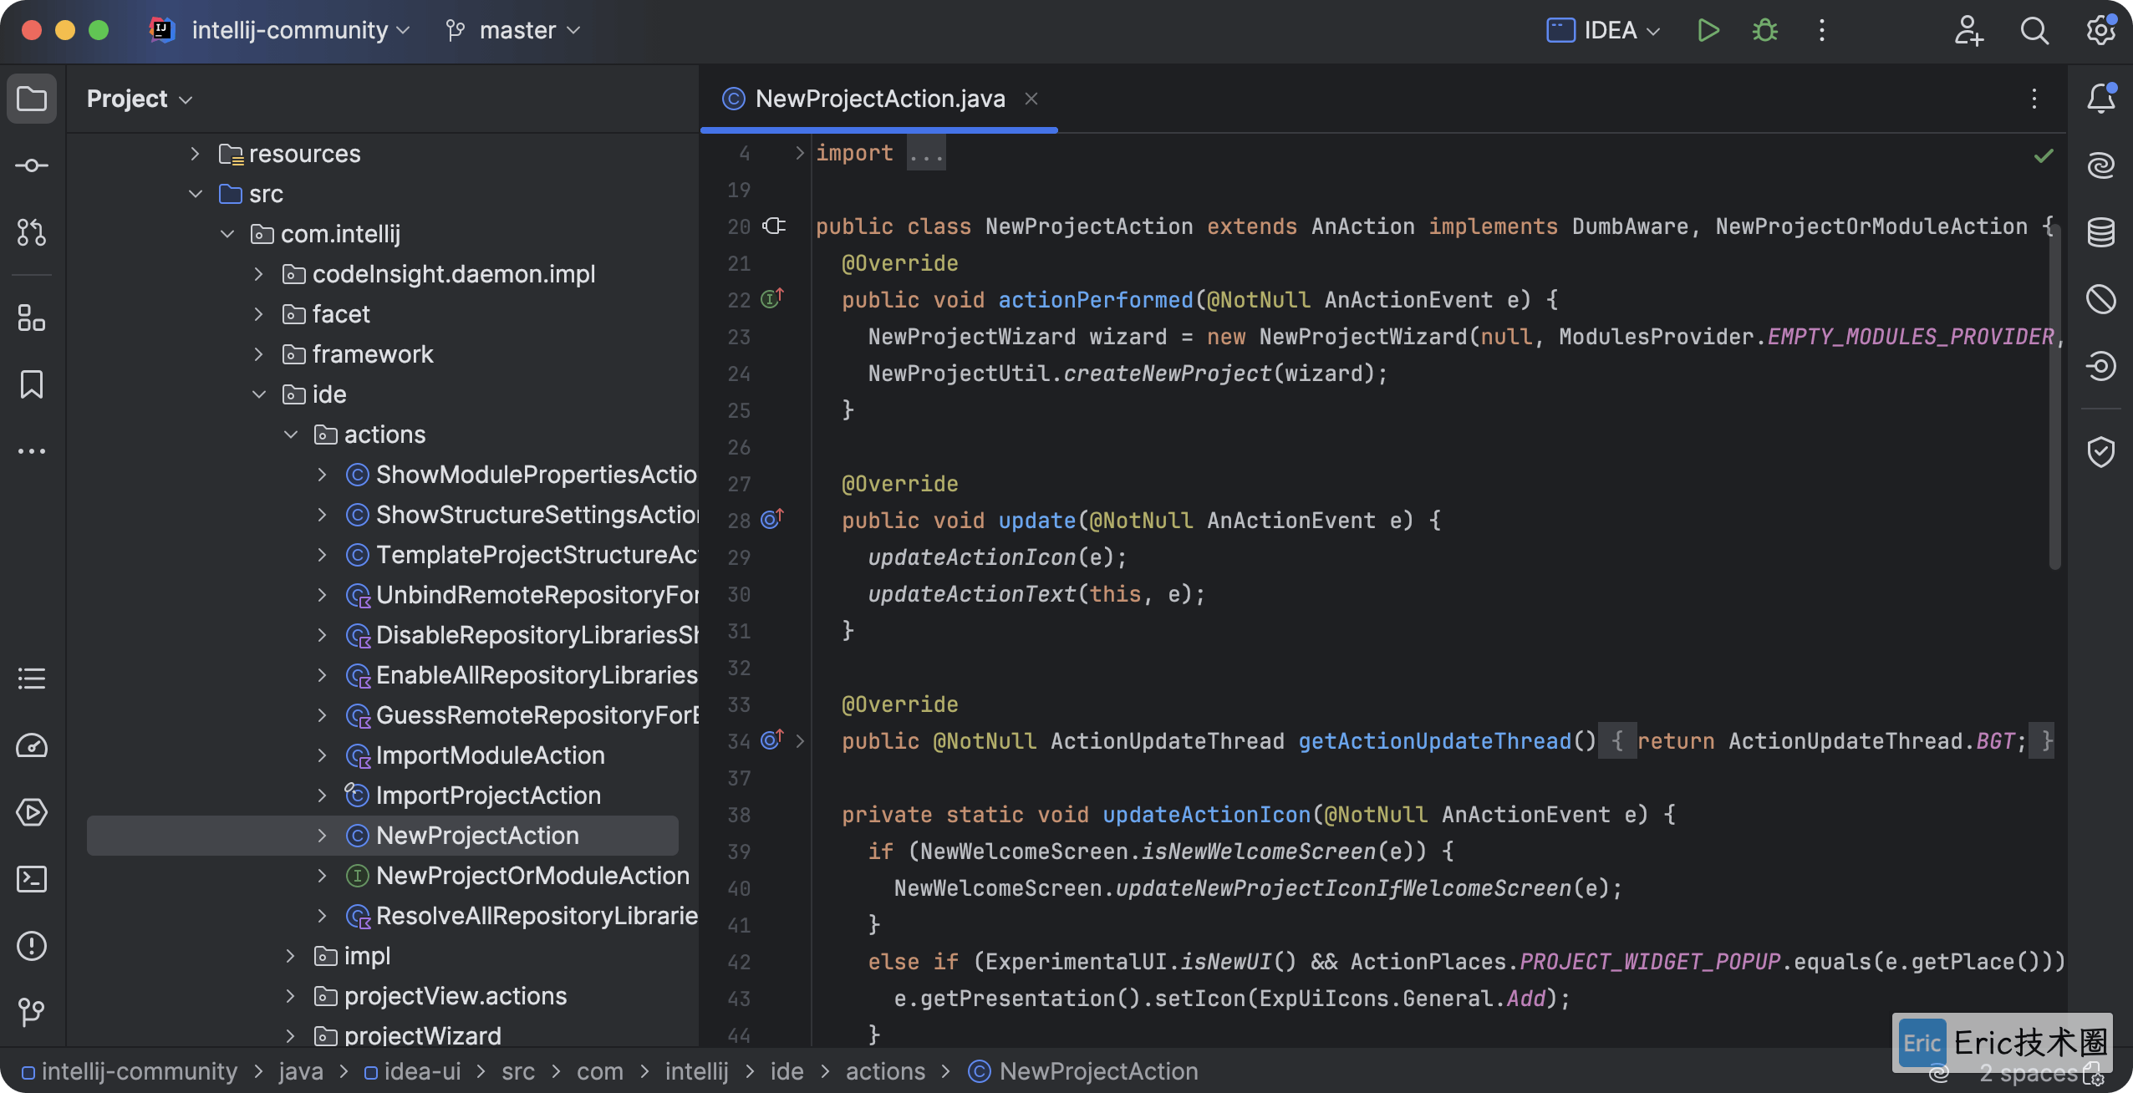Click idea-ui breadcrumb in navigation bar
The width and height of the screenshot is (2133, 1093).
click(x=412, y=1071)
